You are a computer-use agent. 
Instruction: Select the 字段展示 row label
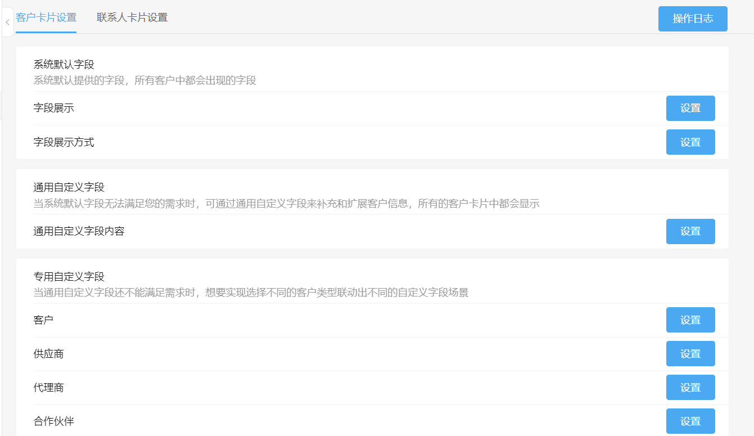pos(54,108)
